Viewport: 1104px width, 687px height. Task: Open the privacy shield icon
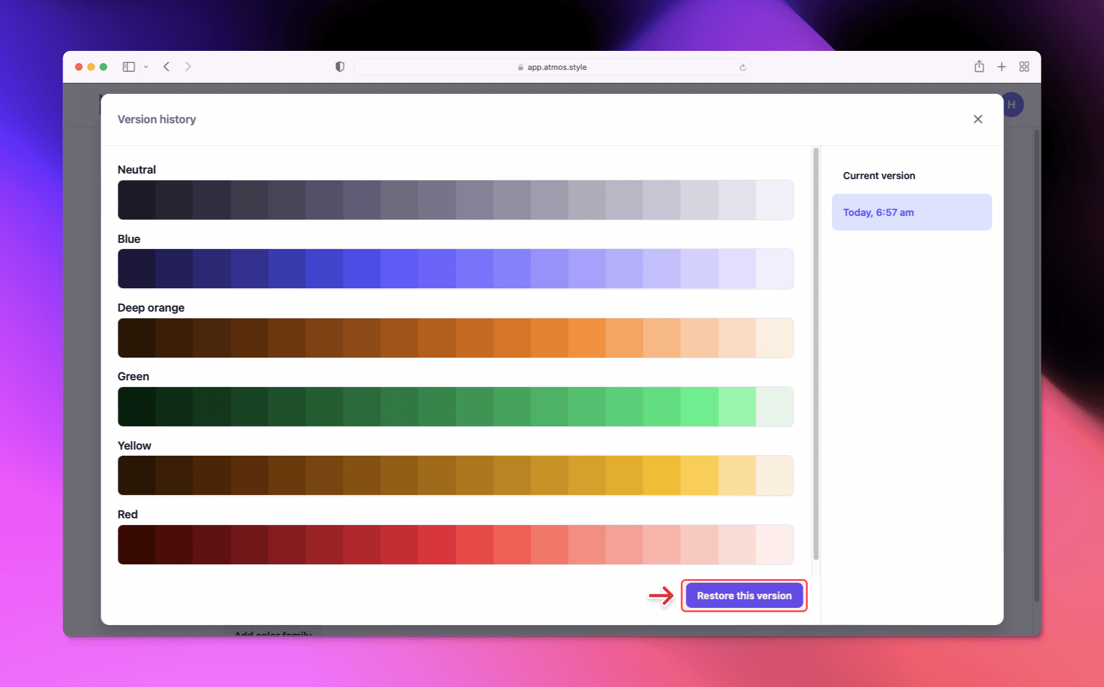click(340, 67)
